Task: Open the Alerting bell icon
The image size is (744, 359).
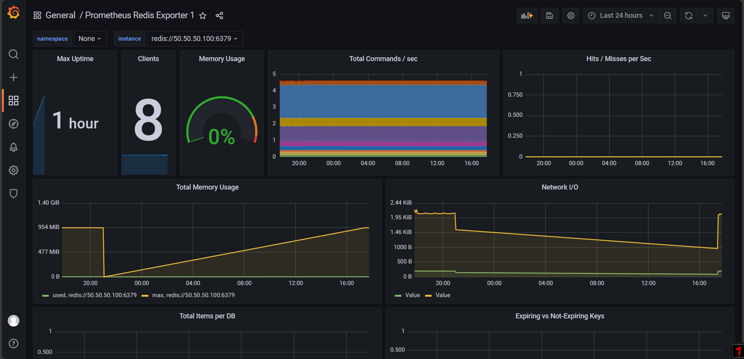Action: tap(14, 147)
